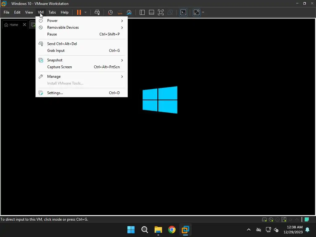Click the muted volume tray icon

pyautogui.click(x=276, y=230)
